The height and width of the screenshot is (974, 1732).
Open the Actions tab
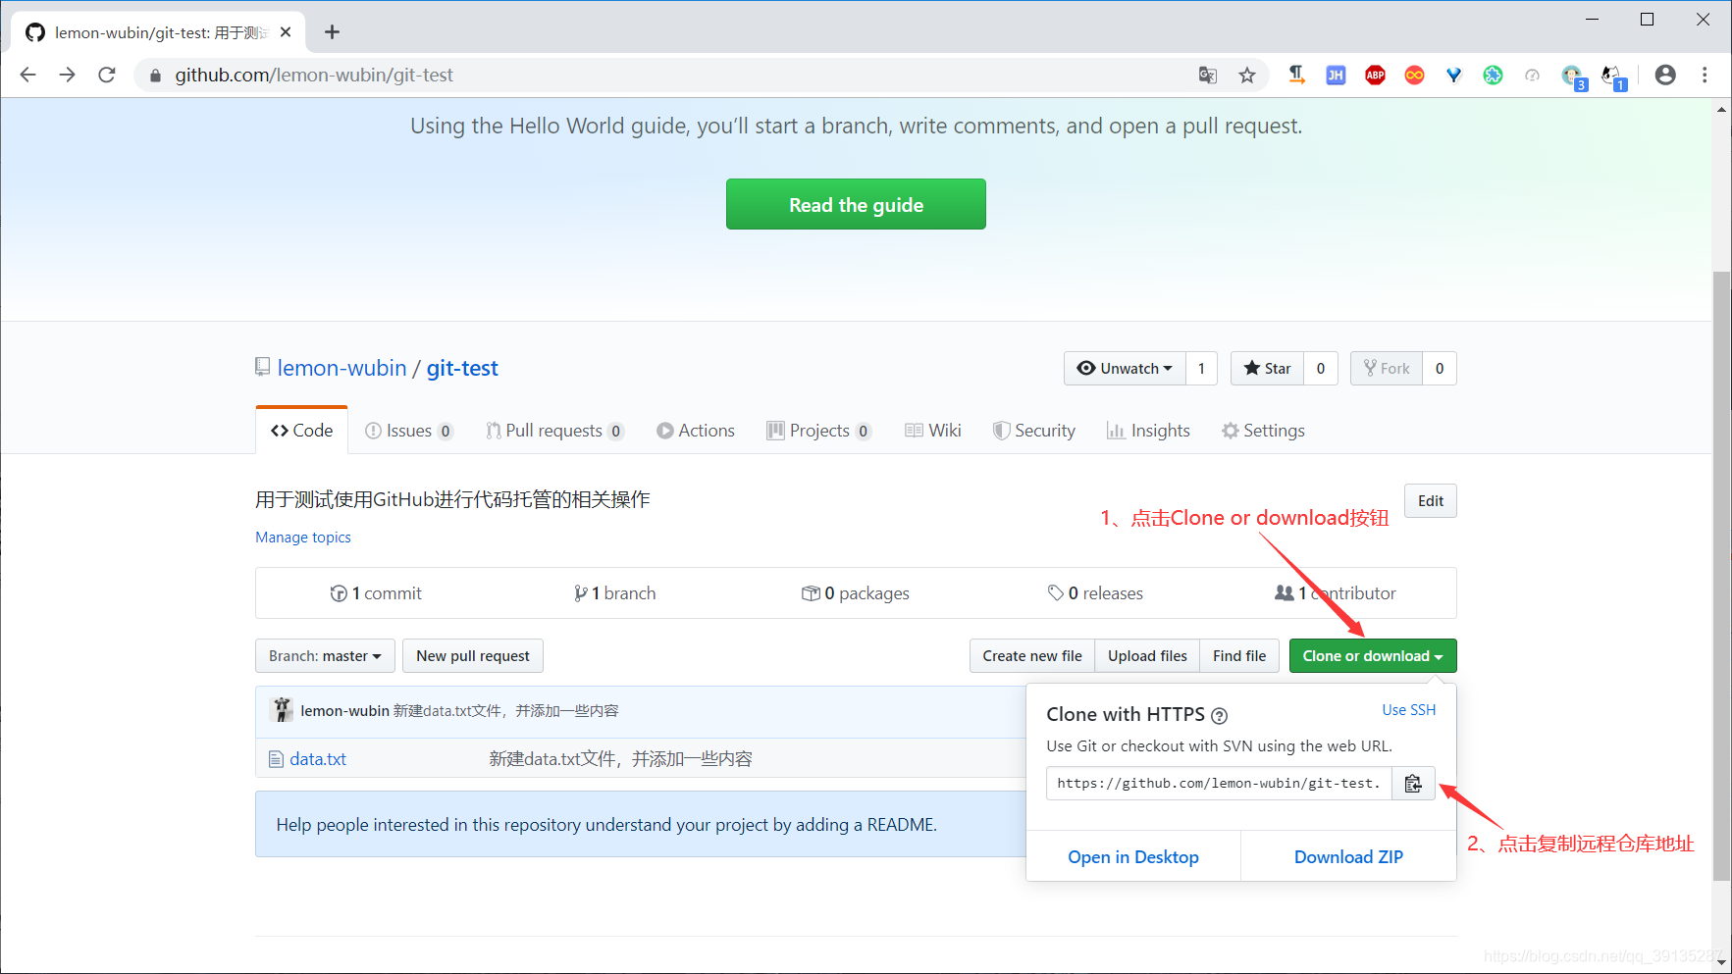point(696,431)
